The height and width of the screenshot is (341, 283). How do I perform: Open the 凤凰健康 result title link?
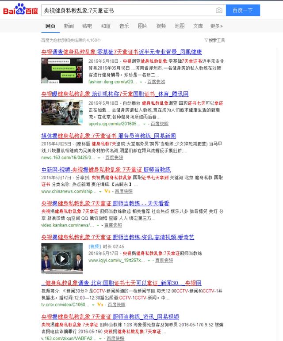(x=122, y=52)
